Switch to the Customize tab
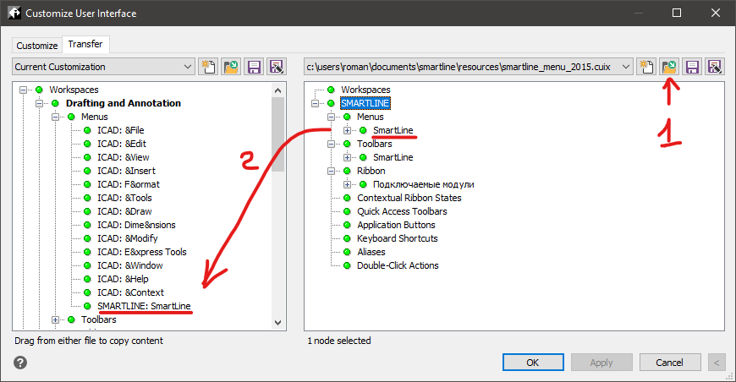Viewport: 736px width, 382px height. 37,46
